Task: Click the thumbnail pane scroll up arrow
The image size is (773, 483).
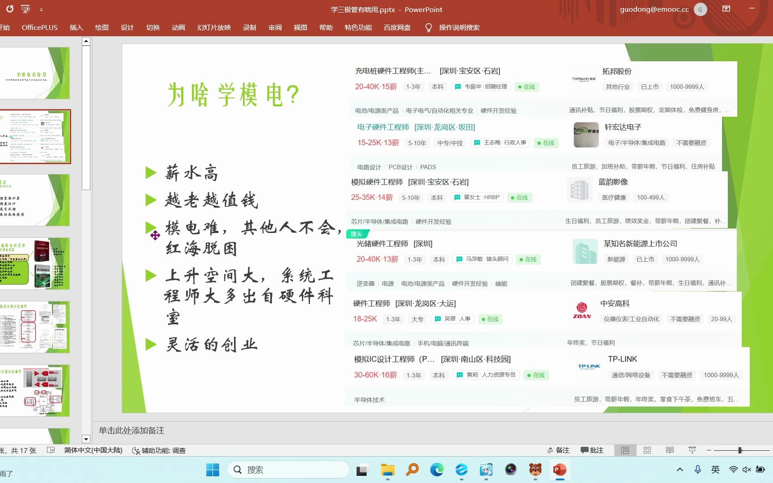Action: (x=86, y=41)
